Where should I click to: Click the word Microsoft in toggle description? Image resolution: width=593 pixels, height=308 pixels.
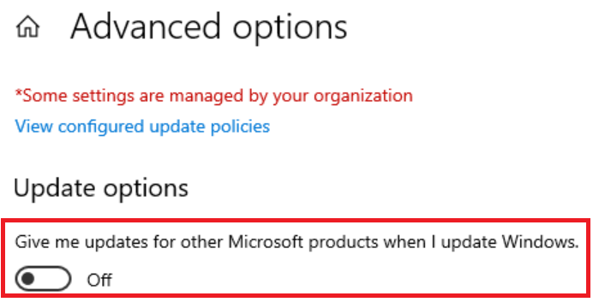point(266,242)
